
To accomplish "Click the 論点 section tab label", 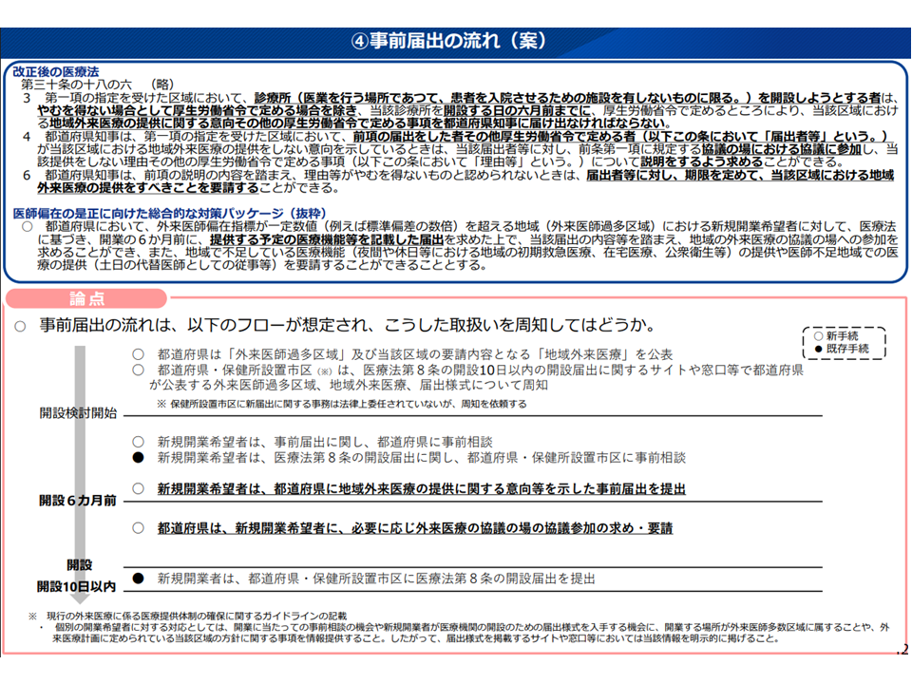I will click(87, 297).
